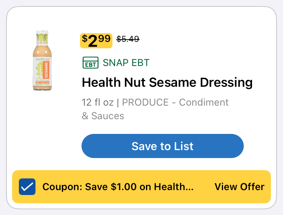Screen dimensions: 283x215
Task: Click the yellow $2.99 sale price badge
Action: 96,40
